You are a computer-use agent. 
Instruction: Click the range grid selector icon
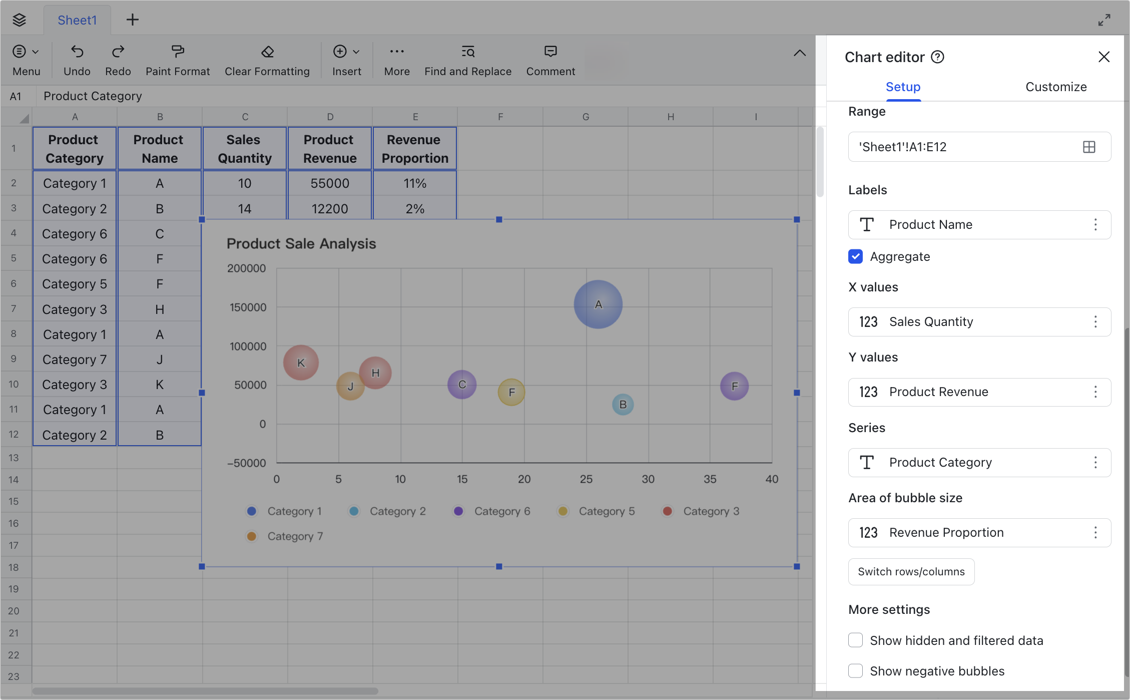[x=1088, y=147]
